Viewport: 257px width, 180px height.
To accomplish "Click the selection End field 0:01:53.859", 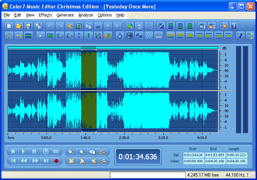I will point(215,155).
